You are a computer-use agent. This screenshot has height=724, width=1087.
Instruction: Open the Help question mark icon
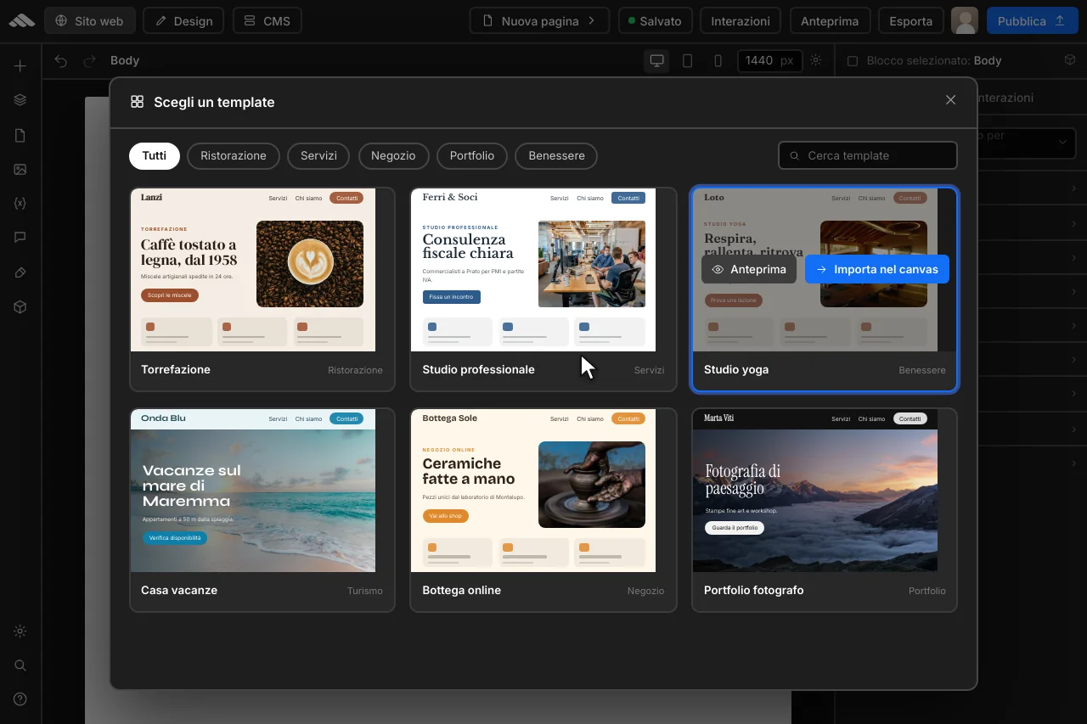[20, 699]
